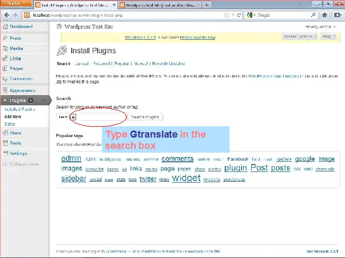Click the browser Forward arrow button
Image resolution: width=345 pixels, height=258 pixels.
tap(16, 15)
